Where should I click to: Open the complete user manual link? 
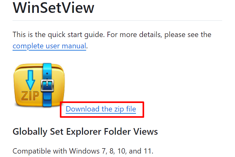click(49, 46)
